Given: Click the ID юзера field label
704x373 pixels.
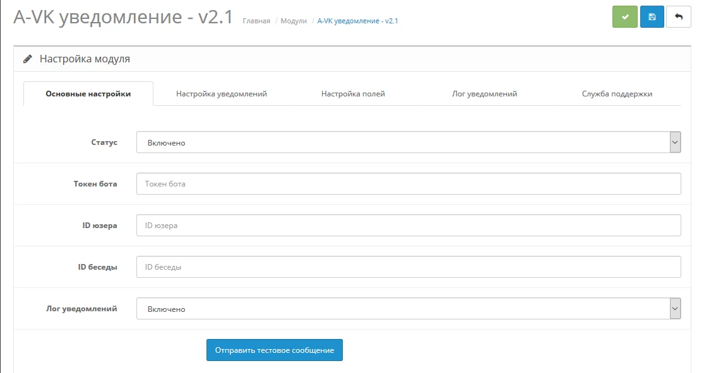Looking at the screenshot, I should pos(100,225).
